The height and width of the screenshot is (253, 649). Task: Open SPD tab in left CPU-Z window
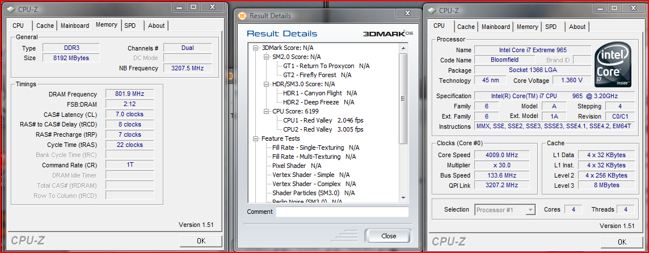130,26
